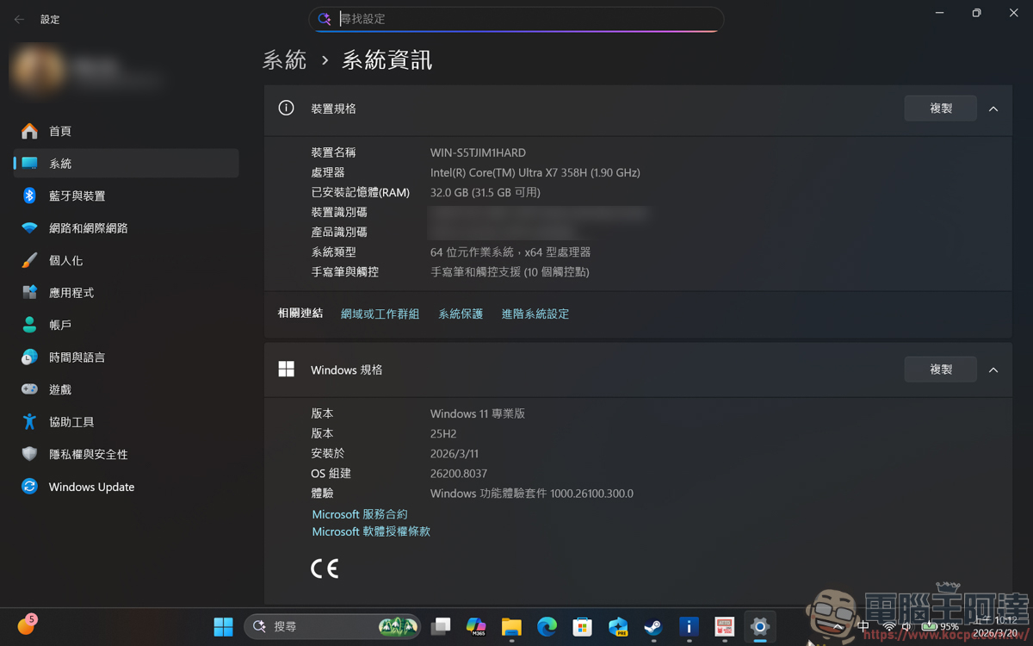Open Microsoft Edge from the taskbar
The image size is (1033, 646).
pyautogui.click(x=547, y=626)
